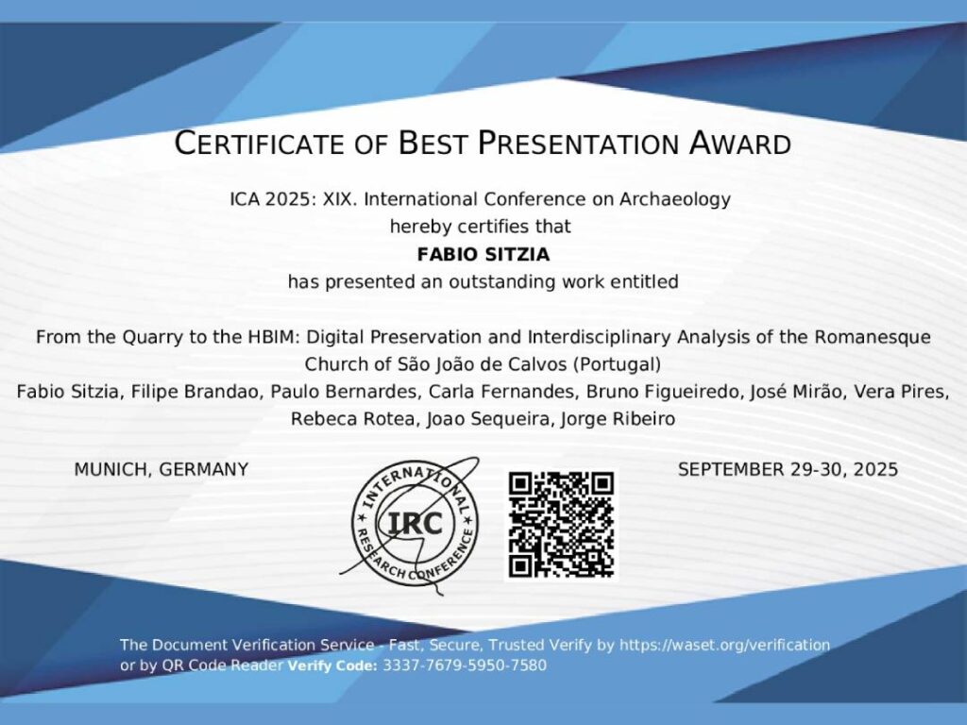This screenshot has width=967, height=725.
Task: Click 'has presented an outstanding work entitled'
Action: pos(483,281)
